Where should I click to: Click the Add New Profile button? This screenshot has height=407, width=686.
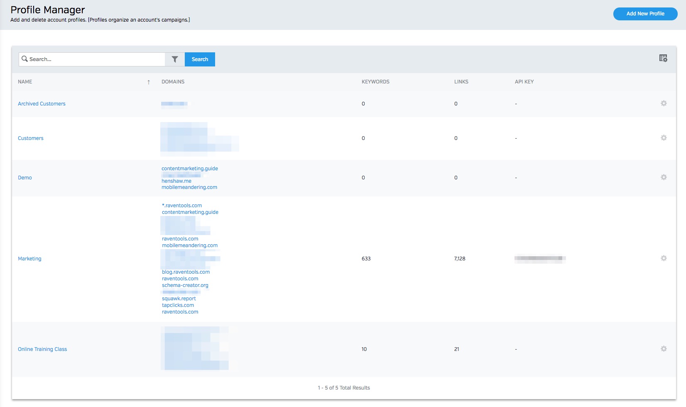tap(645, 14)
